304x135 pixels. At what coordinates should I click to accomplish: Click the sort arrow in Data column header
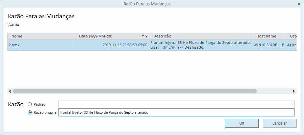[x=143, y=36]
